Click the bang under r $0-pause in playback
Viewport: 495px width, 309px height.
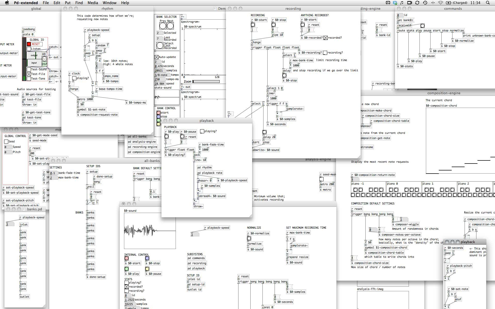pyautogui.click(x=182, y=137)
